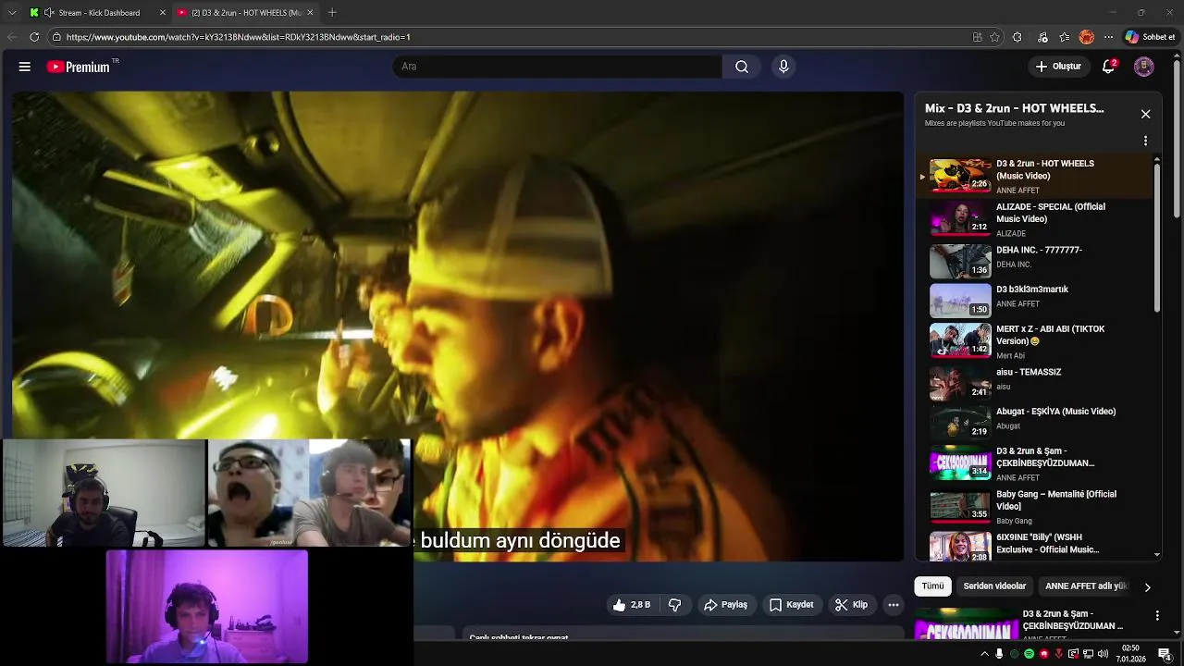Play D3 b3kl3m3martık from the mix

[x=1036, y=301]
